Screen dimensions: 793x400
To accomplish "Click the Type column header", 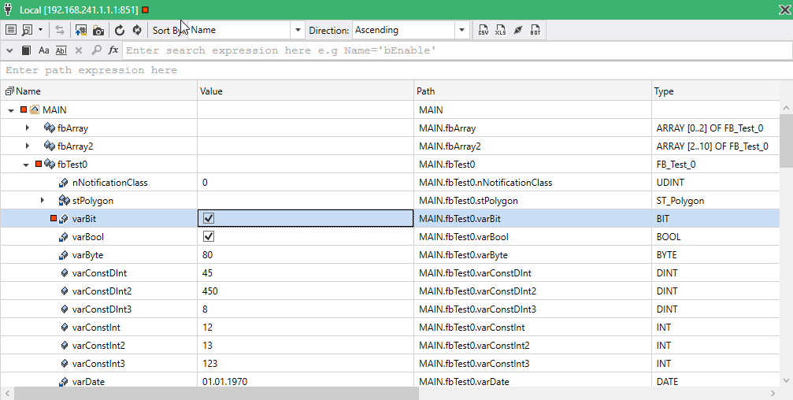I will coord(716,91).
